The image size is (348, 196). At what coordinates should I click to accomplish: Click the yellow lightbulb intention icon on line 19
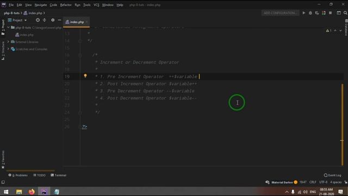click(x=85, y=76)
